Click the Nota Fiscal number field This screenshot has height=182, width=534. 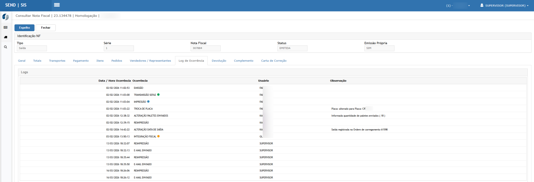coord(205,48)
